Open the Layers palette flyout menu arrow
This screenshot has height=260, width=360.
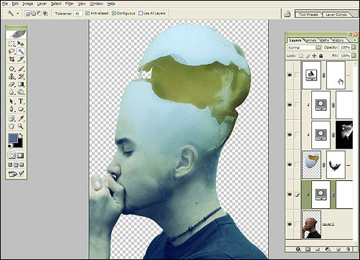point(355,40)
